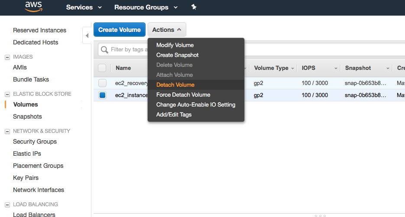This screenshot has height=217, width=405.
Task: Click 100 / 3000 IOPS in ec2_recovery row
Action: coord(314,83)
